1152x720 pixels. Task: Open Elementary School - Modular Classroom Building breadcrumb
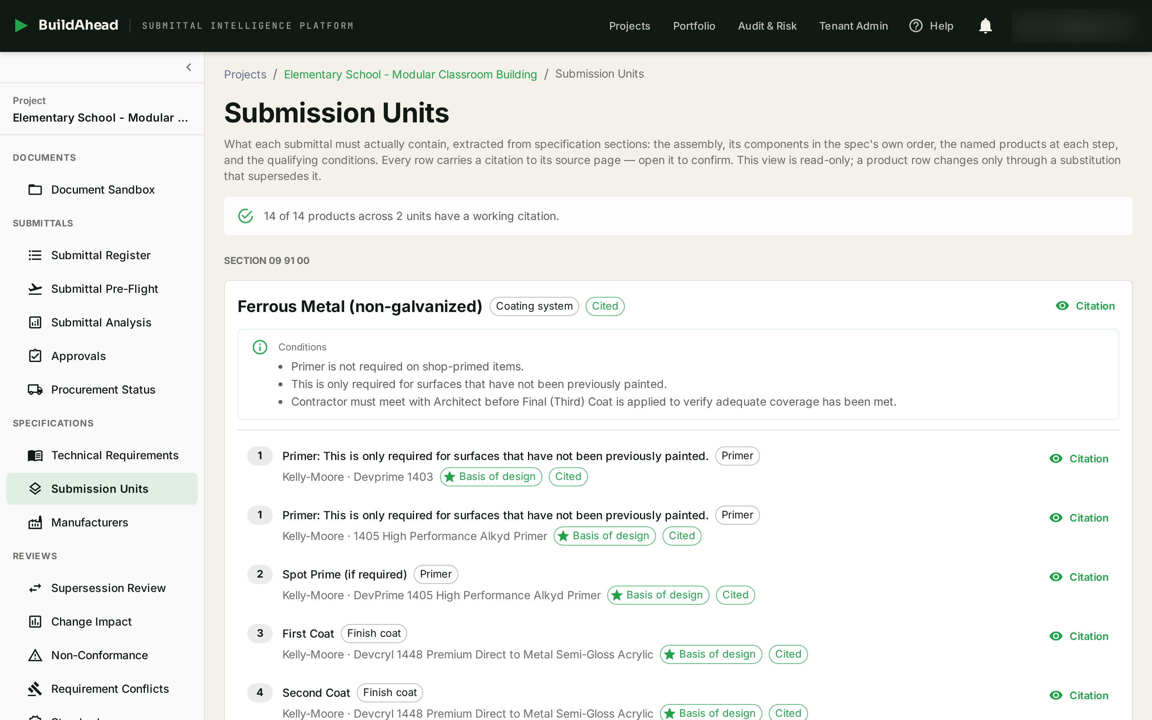pos(410,74)
